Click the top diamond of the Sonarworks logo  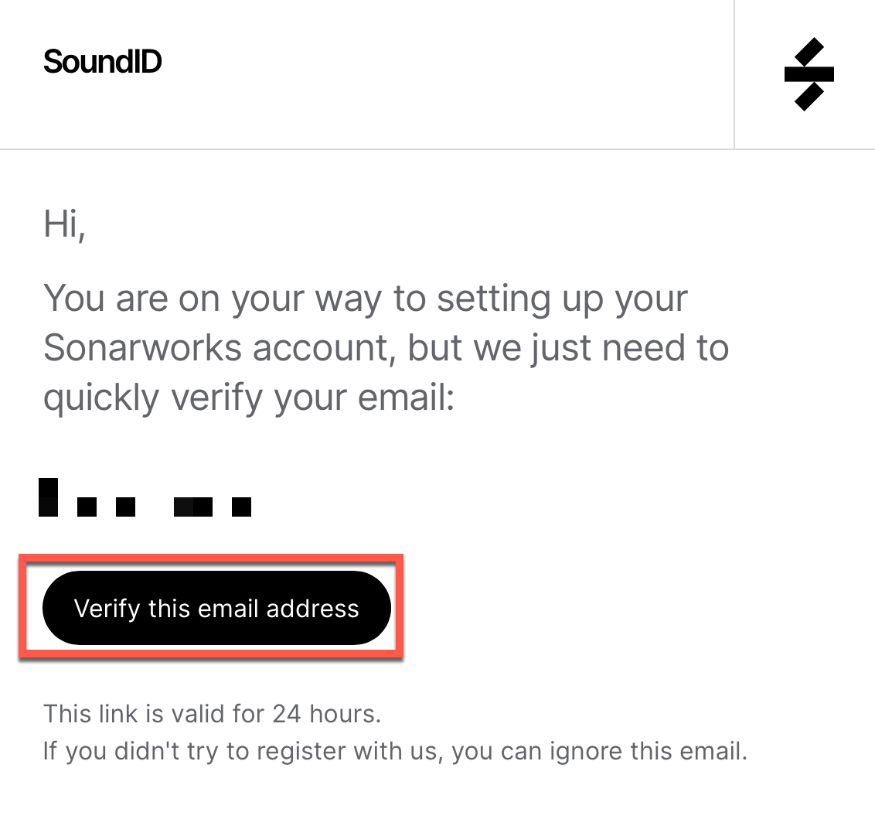809,51
